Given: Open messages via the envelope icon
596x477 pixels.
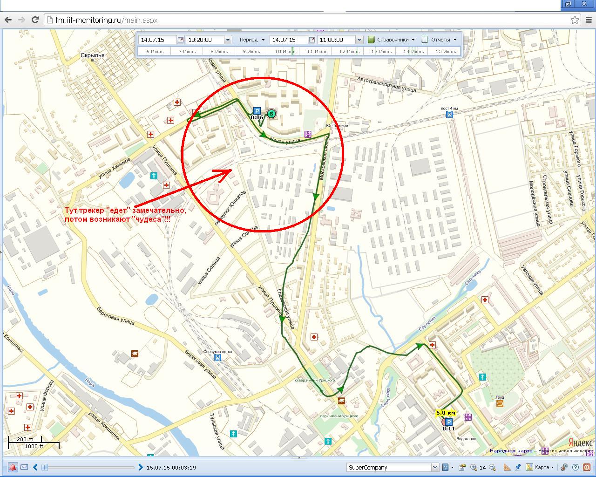Looking at the screenshot, I should click(24, 467).
